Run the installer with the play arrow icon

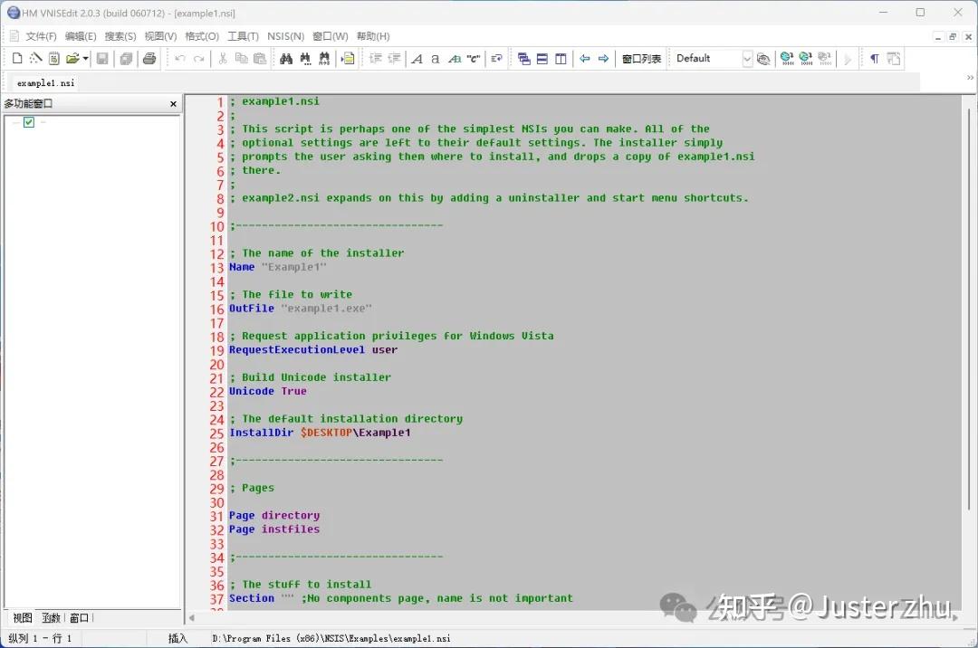(x=848, y=59)
